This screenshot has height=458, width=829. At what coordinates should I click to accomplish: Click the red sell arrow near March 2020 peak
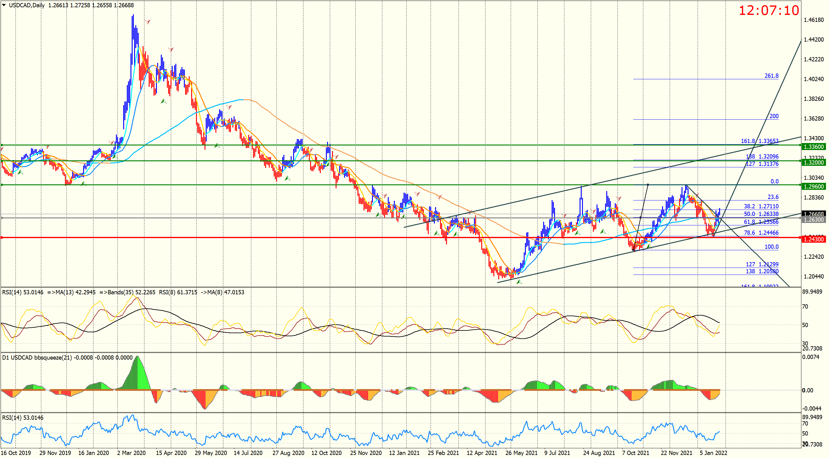[148, 22]
